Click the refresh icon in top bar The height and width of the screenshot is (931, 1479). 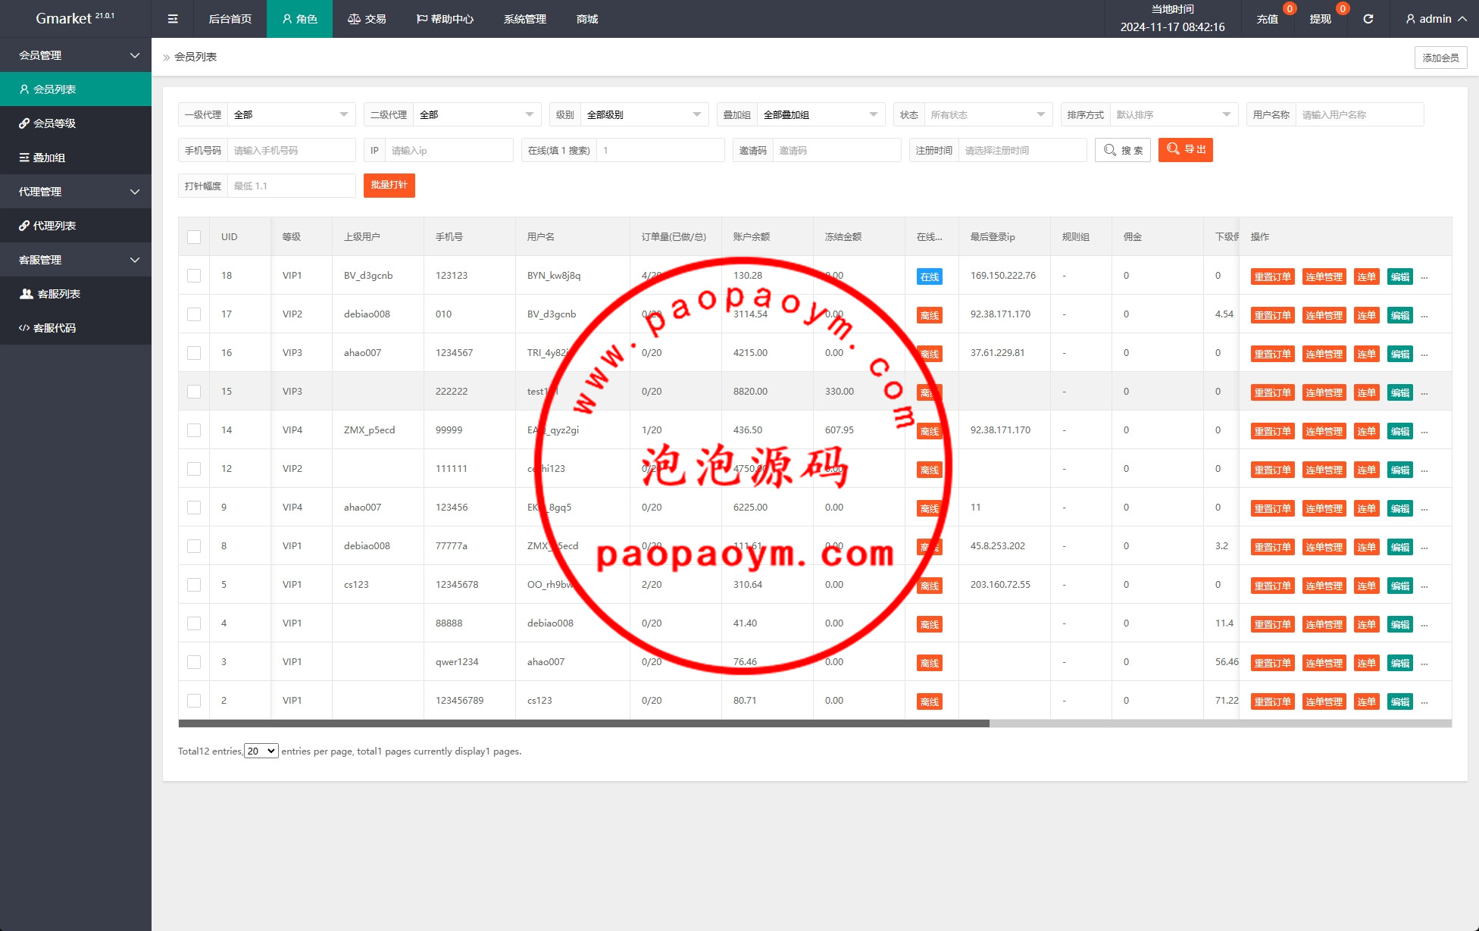(1368, 19)
